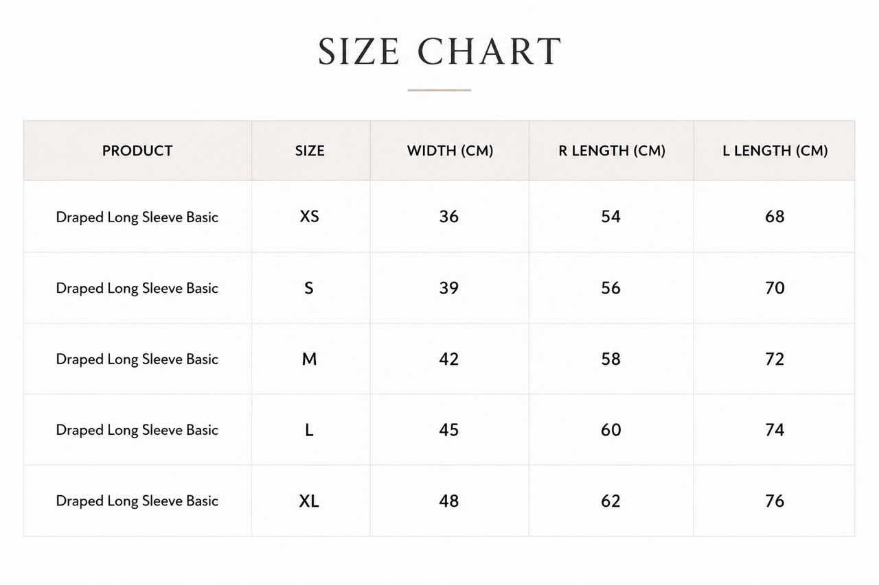Select the L size cell
The image size is (879, 585).
[x=310, y=430]
